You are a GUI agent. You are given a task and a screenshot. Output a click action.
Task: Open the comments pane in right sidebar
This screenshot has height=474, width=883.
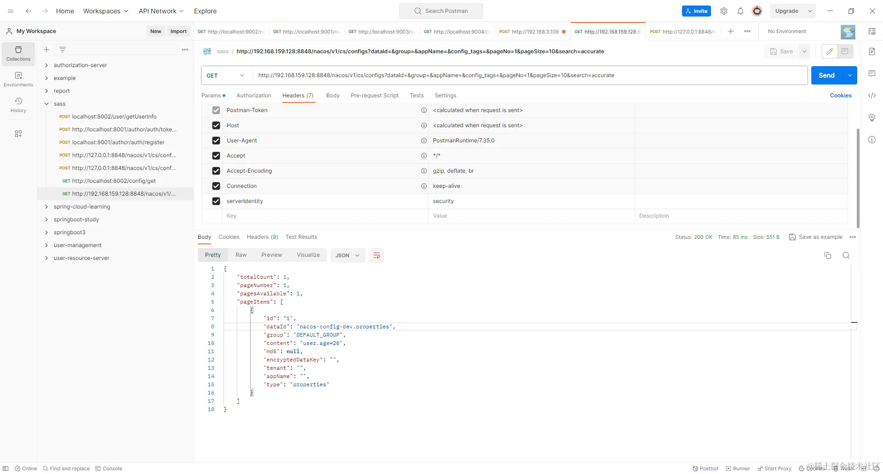click(x=872, y=73)
